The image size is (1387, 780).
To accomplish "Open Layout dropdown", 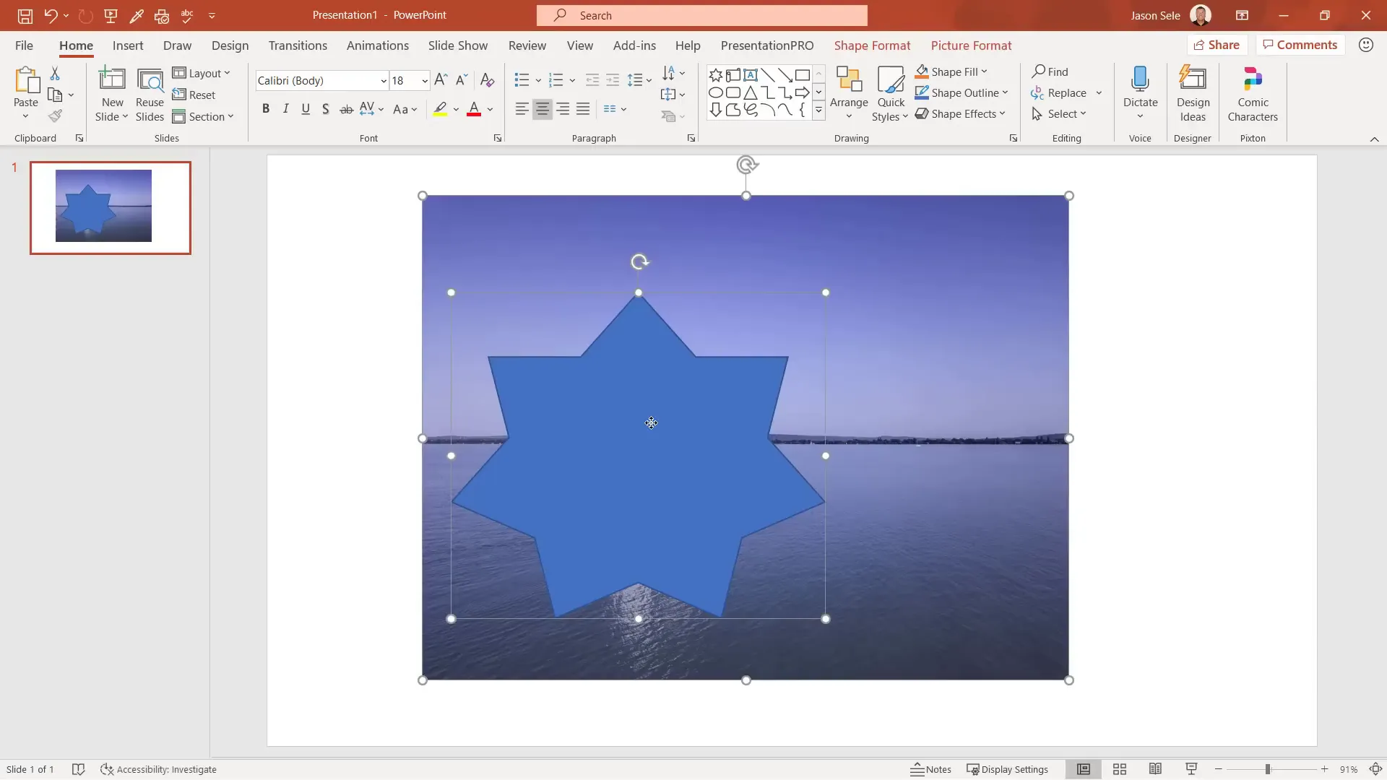I will click(202, 73).
